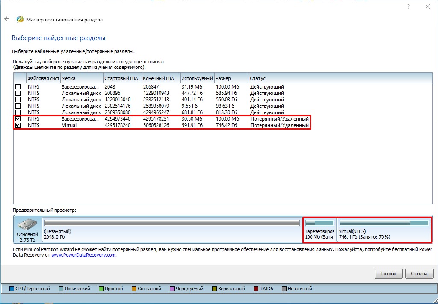Check the box for start LBA 2048 row
This screenshot has width=438, height=304.
(18, 87)
